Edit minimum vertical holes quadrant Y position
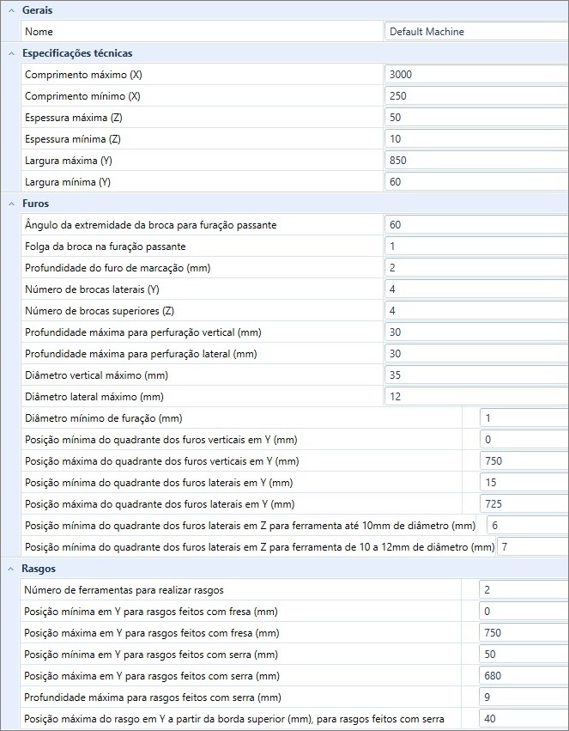569x731 pixels. click(524, 439)
